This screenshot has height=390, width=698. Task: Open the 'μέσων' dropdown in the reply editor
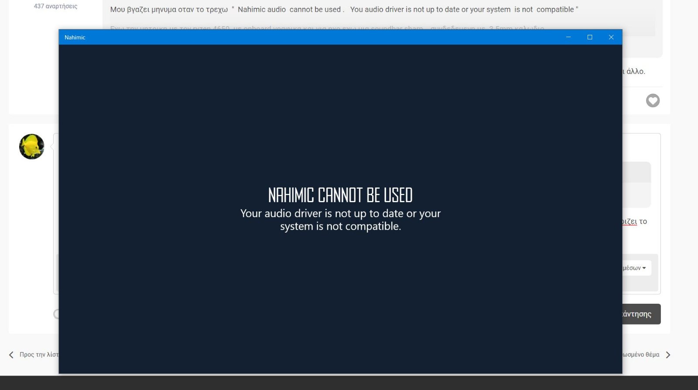(637, 268)
